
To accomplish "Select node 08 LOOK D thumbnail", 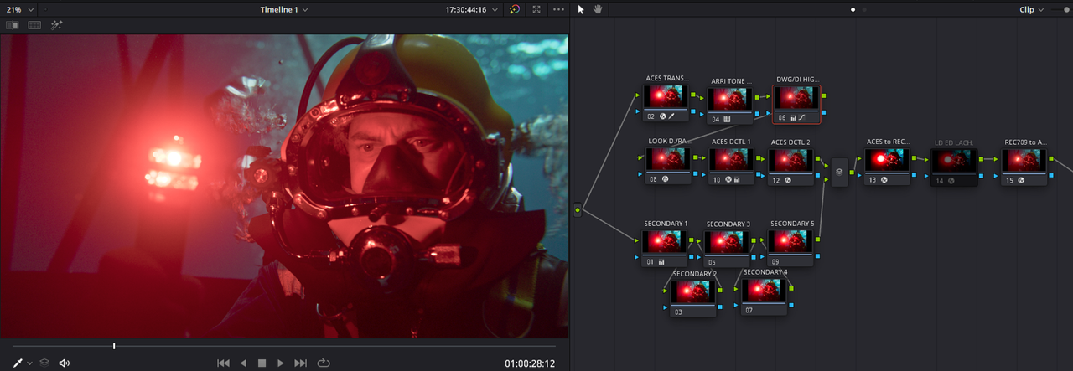I will 667,159.
